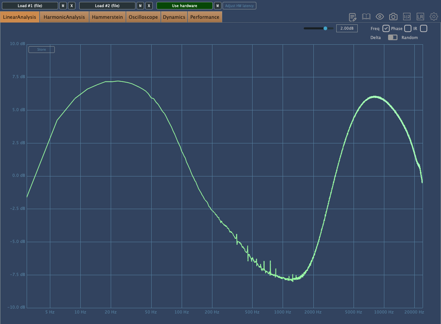Select the Hammerstein tab
The height and width of the screenshot is (324, 441).
[x=107, y=17]
